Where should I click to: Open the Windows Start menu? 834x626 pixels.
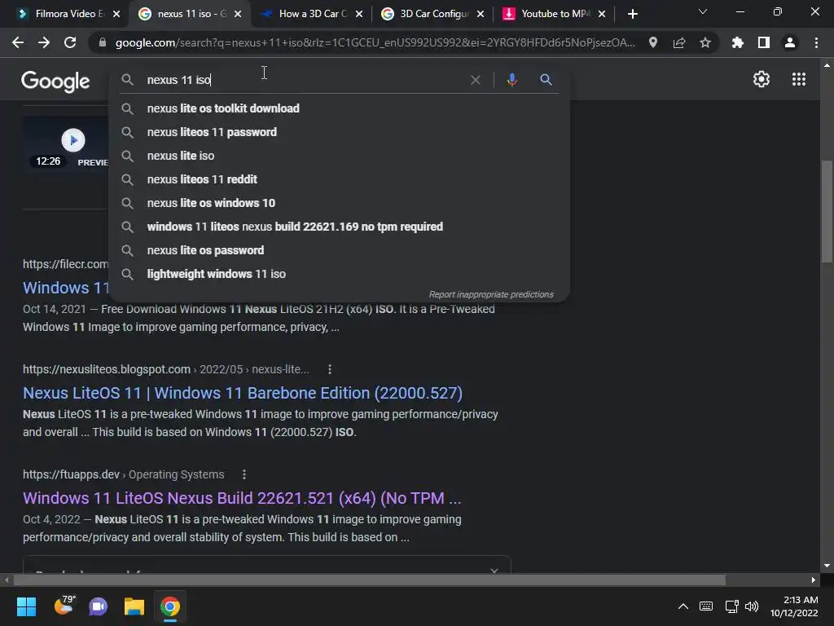(x=26, y=606)
